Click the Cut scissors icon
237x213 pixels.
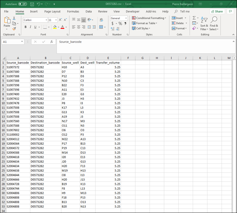(14, 19)
